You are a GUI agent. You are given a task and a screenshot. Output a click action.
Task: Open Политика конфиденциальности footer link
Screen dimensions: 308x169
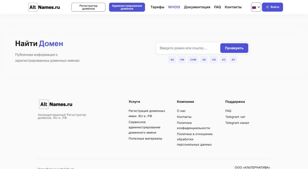point(193,125)
